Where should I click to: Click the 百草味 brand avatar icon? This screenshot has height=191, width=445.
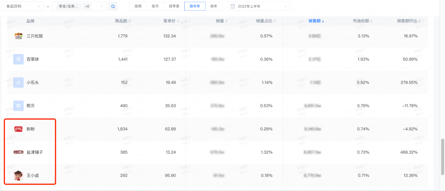click(x=19, y=59)
